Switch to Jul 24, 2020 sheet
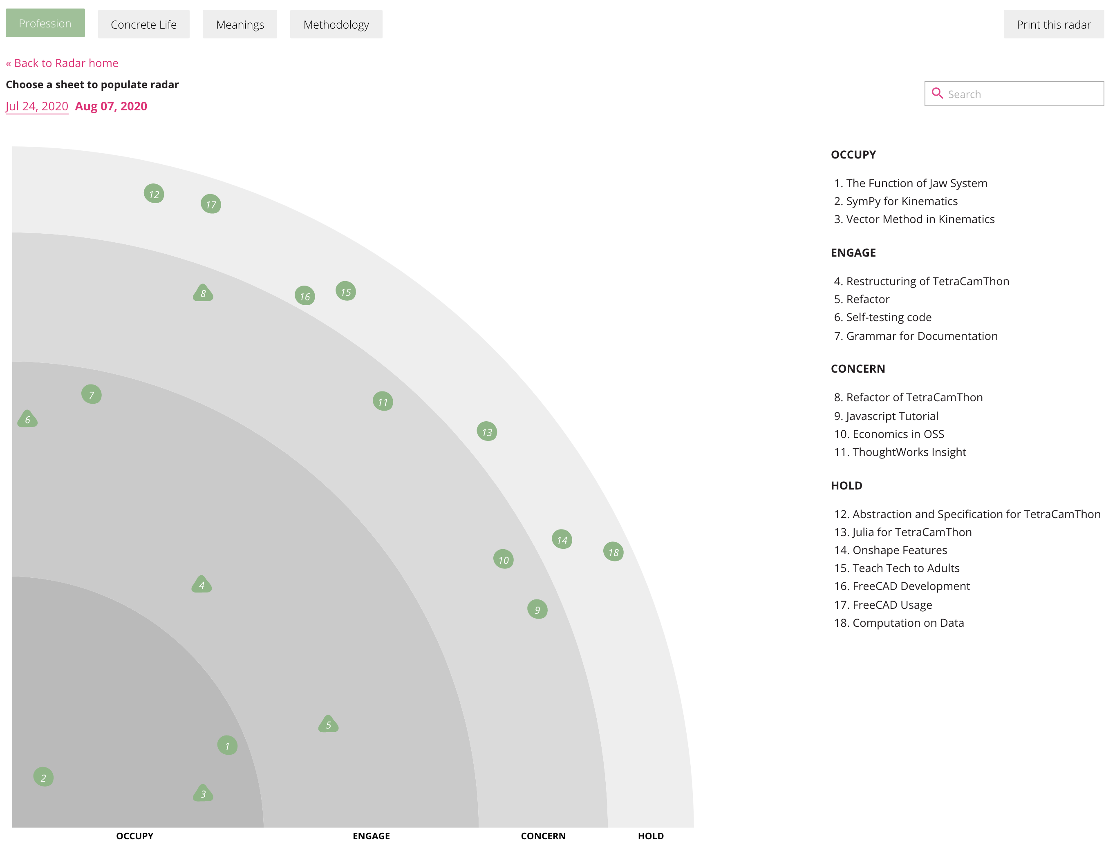The width and height of the screenshot is (1115, 845). [37, 106]
